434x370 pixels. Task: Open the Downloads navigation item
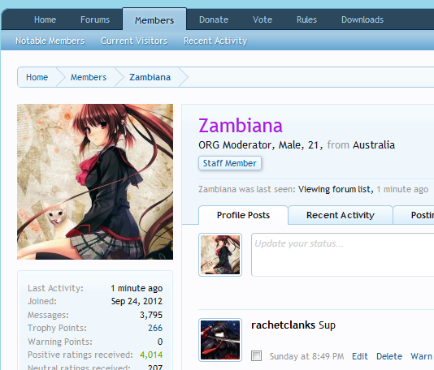pos(362,19)
